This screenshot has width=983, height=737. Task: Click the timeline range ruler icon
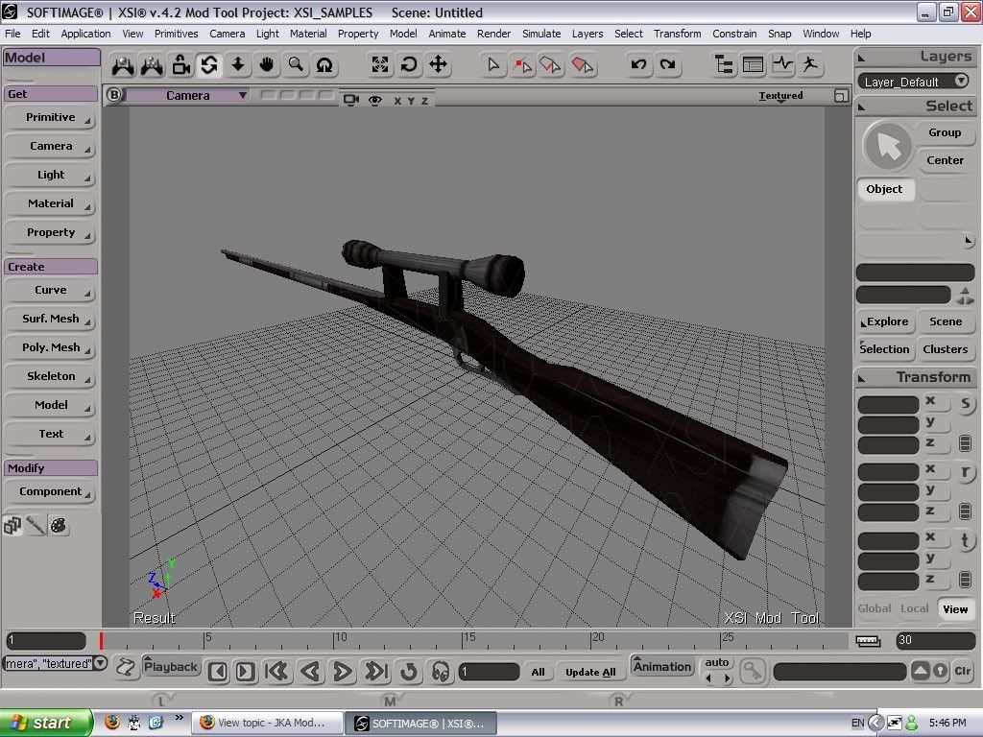868,640
